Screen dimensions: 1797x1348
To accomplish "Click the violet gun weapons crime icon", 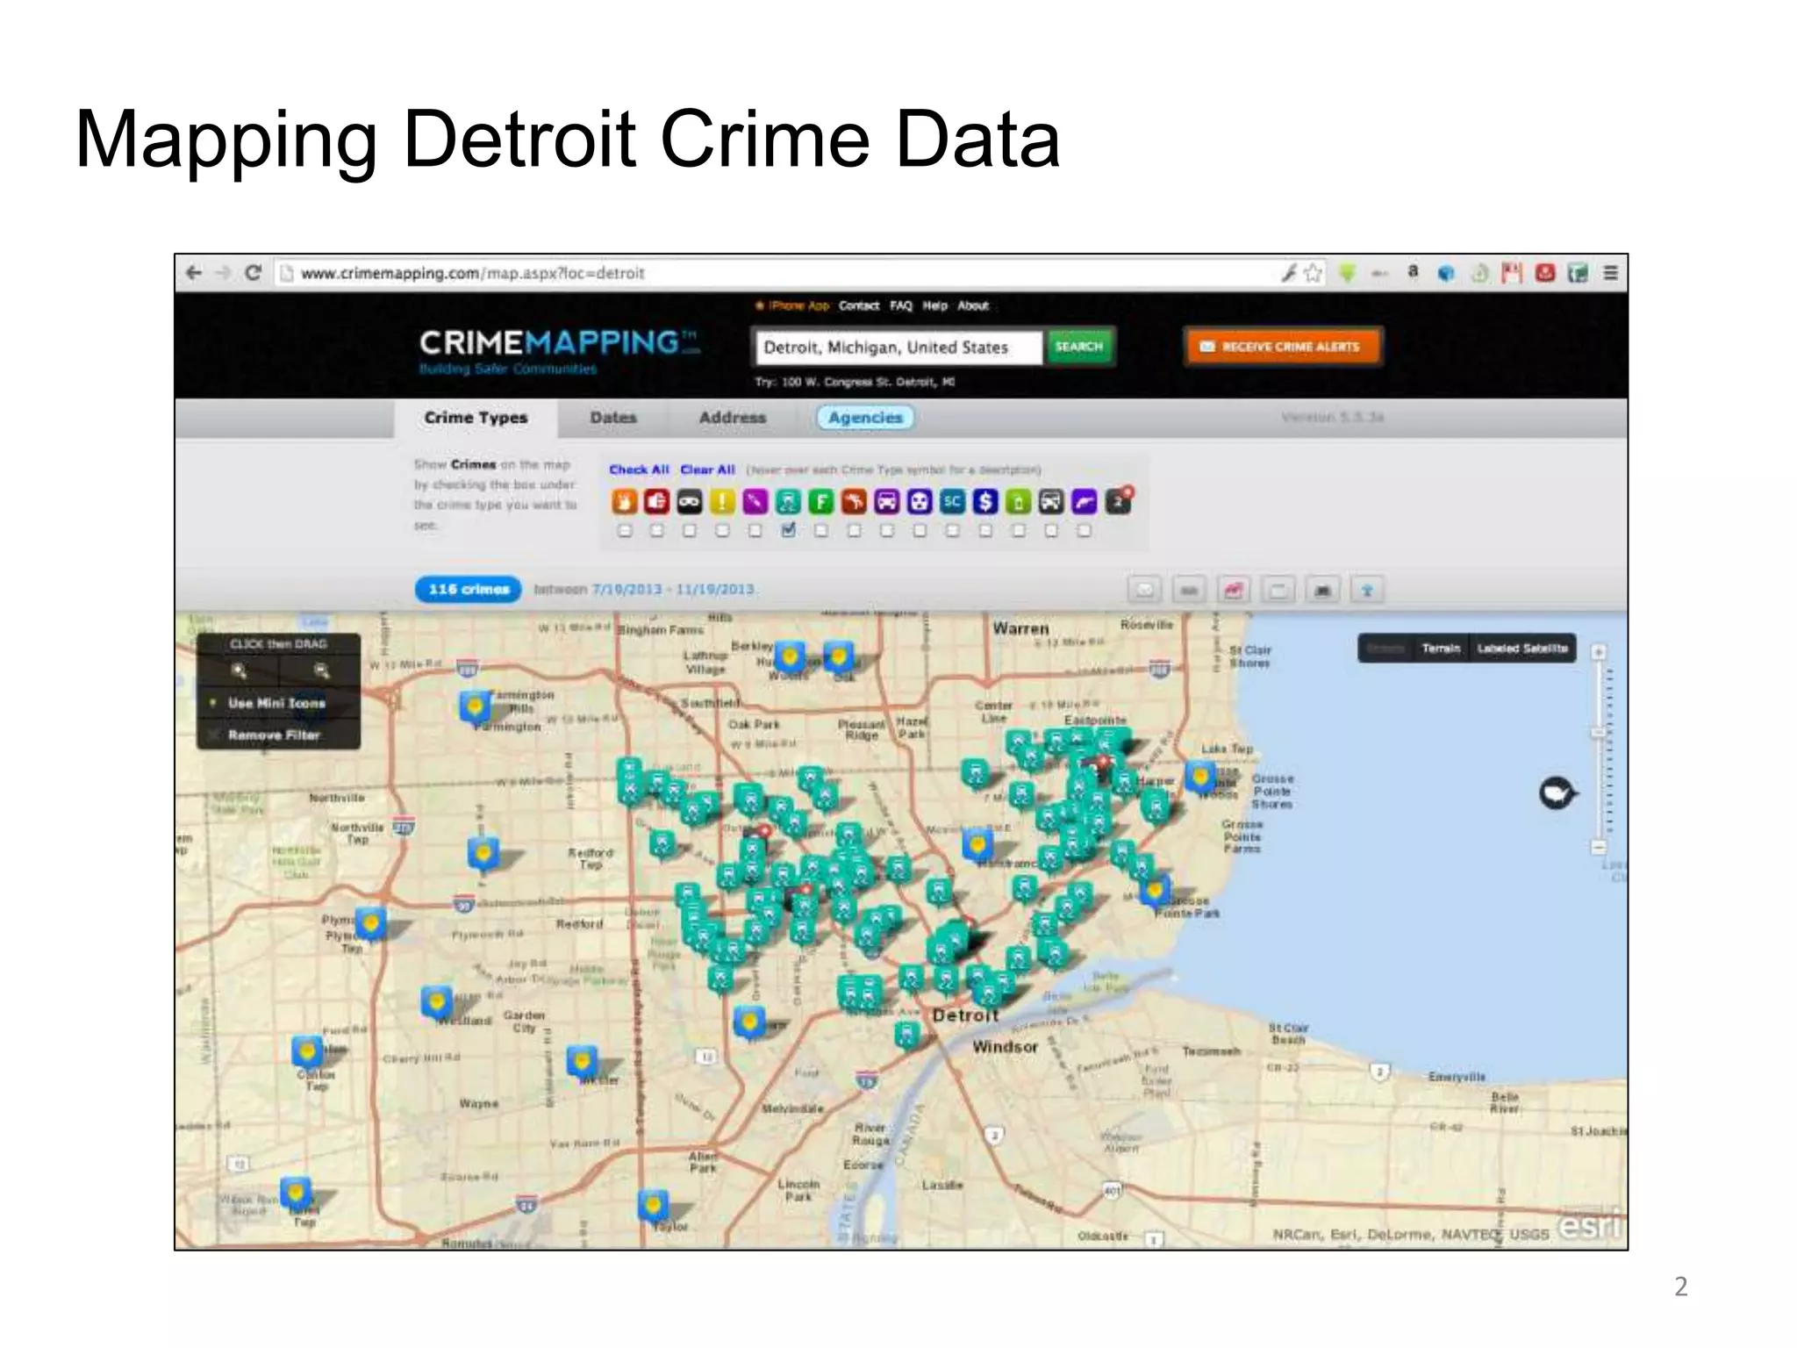I will [x=1085, y=501].
